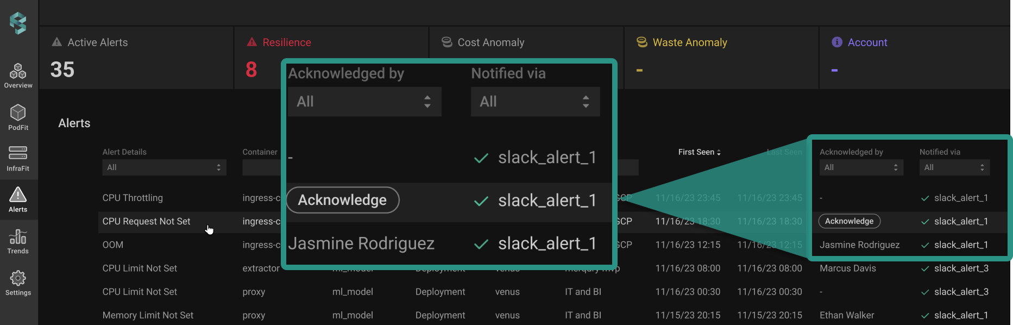Open the Overview section in sidebar

click(18, 76)
